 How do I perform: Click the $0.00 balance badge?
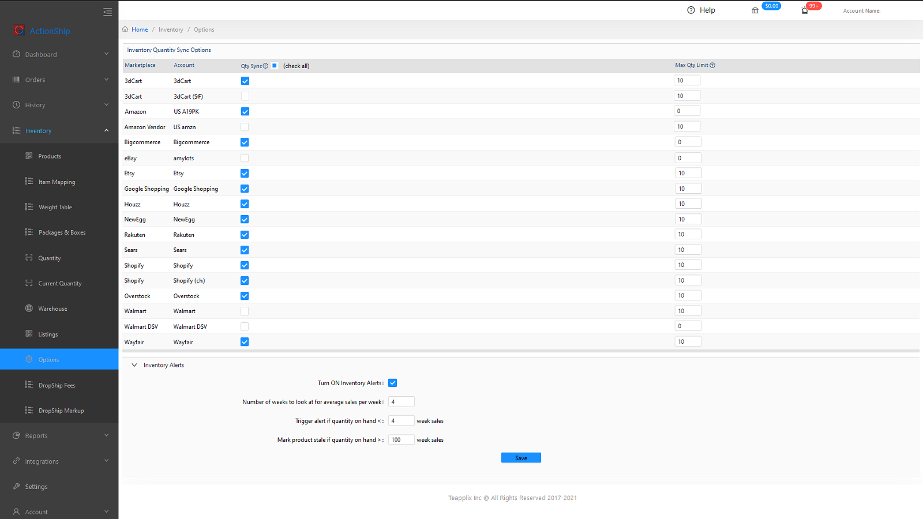(771, 6)
